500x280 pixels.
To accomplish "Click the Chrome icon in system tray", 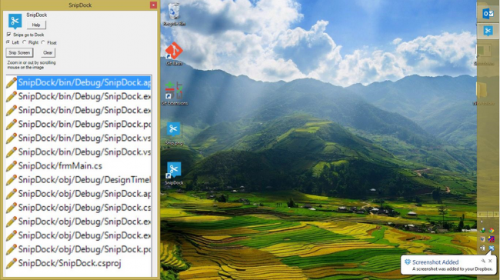I will pos(492,230).
